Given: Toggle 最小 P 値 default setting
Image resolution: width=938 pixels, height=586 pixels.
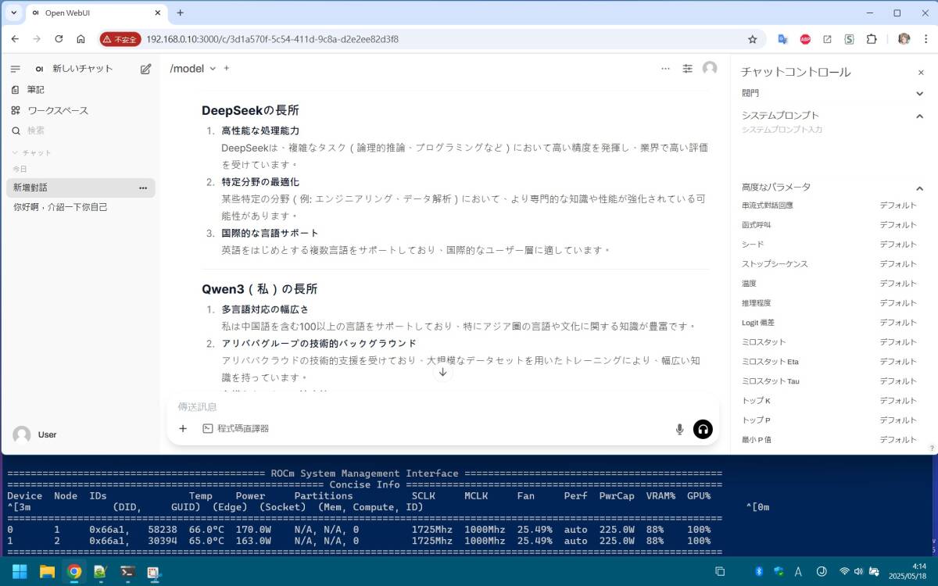Looking at the screenshot, I should (898, 440).
